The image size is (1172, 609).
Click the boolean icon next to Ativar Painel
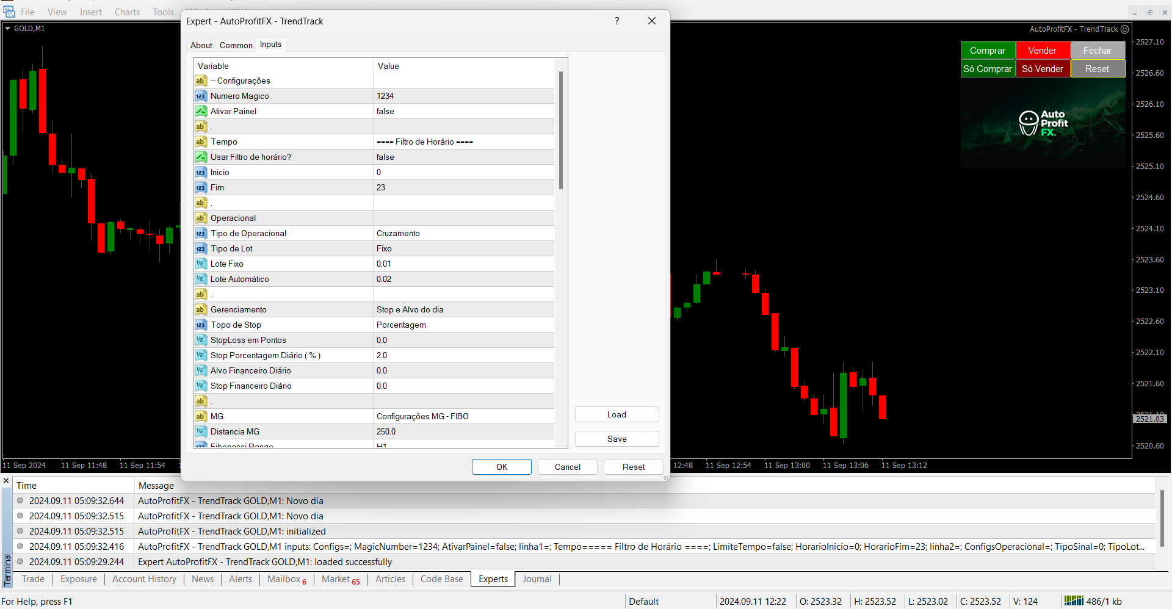point(201,111)
